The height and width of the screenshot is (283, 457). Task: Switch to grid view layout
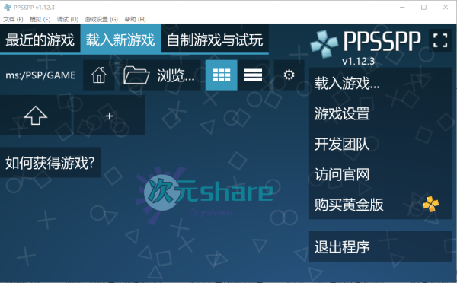pos(221,75)
